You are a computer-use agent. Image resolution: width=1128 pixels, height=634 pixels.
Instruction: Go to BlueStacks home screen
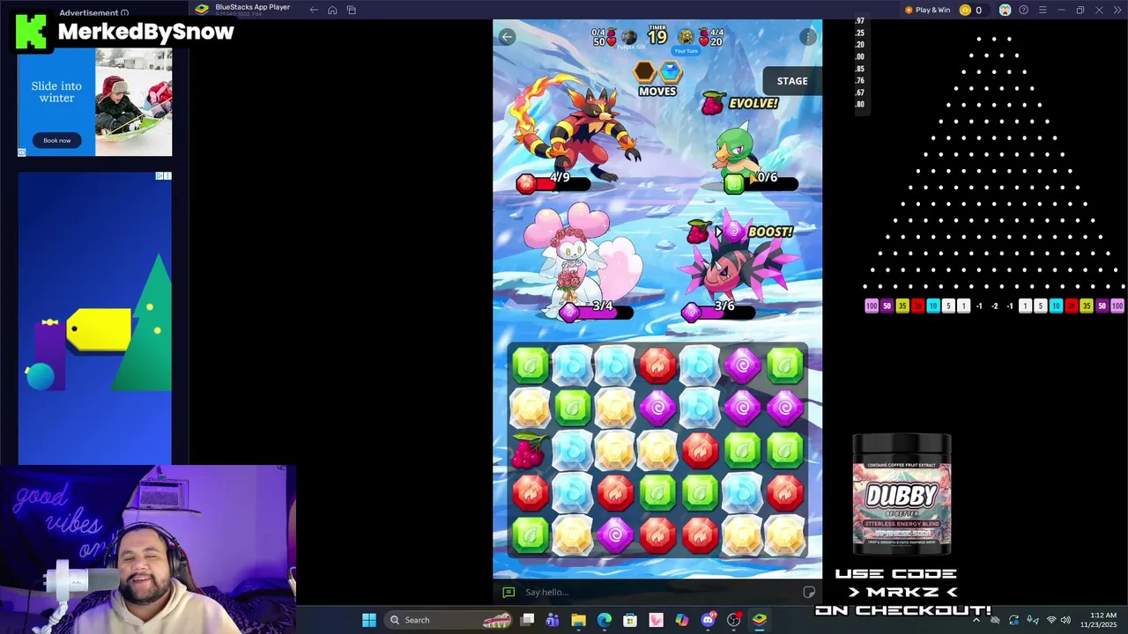[332, 10]
